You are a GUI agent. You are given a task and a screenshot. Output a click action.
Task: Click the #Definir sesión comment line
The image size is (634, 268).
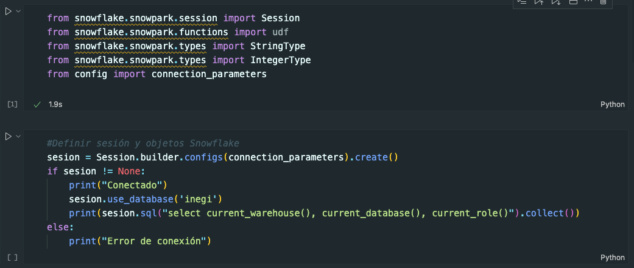tap(143, 143)
